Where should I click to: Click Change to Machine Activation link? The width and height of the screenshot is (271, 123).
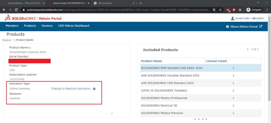click(x=71, y=88)
